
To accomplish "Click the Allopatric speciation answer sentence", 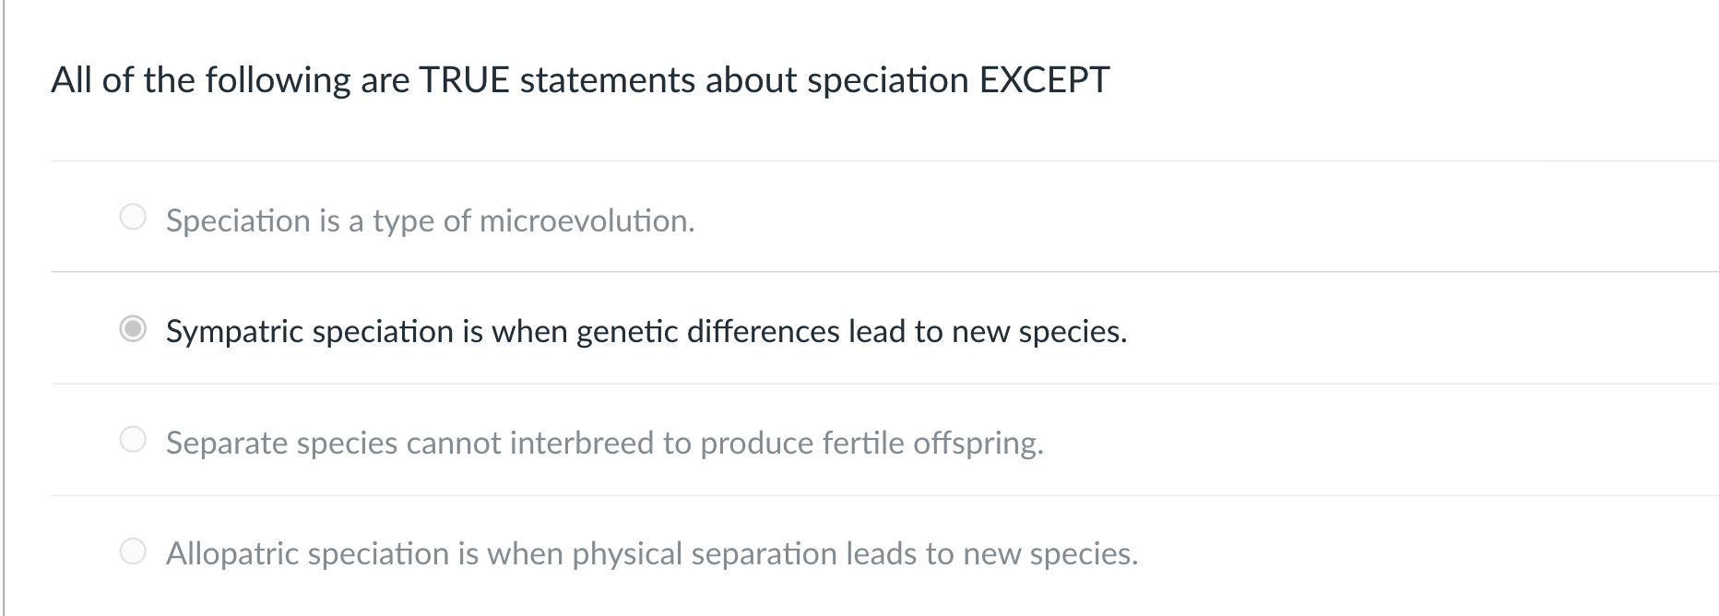I will (652, 554).
